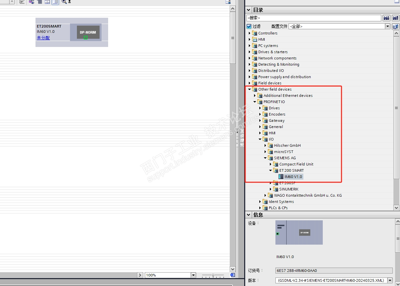The width and height of the screenshot is (400, 286).
Task: Click the Detecting & Monitoring folder icon
Action: pos(255,64)
